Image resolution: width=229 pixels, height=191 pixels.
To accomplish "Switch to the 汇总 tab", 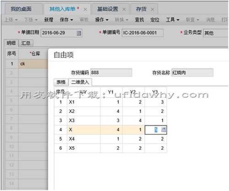I will click(x=26, y=43).
